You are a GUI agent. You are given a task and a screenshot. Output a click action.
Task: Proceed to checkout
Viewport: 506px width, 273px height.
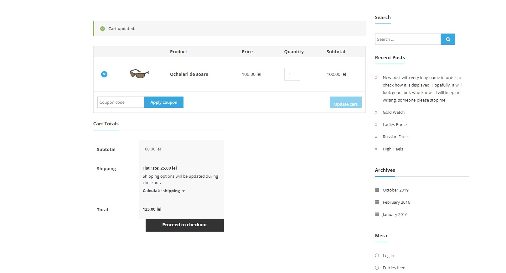point(185,225)
